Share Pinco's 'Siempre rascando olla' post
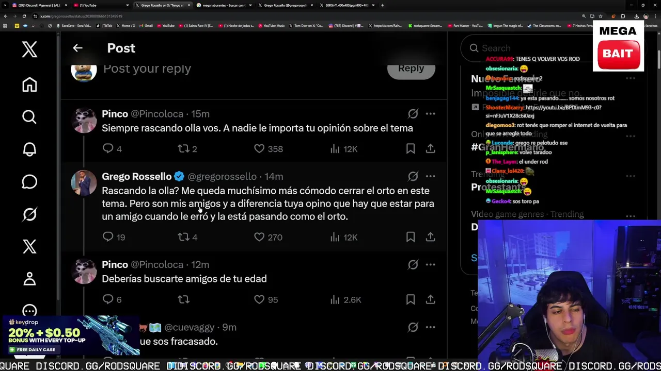The height and width of the screenshot is (371, 661). coord(430,148)
